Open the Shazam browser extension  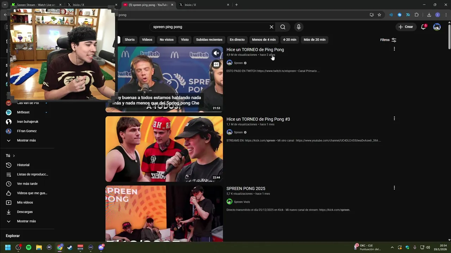400,15
